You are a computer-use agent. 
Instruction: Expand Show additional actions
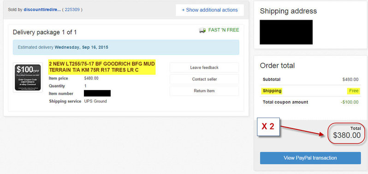pyautogui.click(x=209, y=10)
